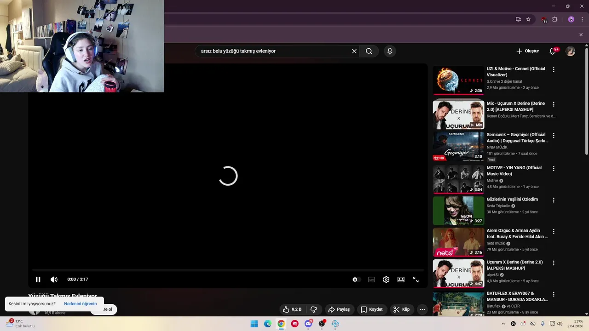Screen dimensions: 589x331
Task: Open the red extension with badge 71
Action: [544, 20]
